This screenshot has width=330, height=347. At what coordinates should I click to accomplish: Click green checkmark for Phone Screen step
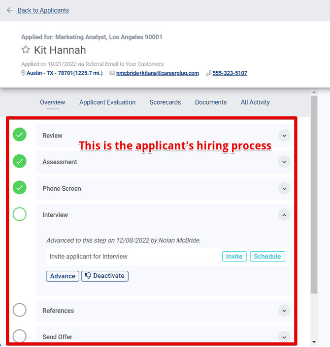20,187
